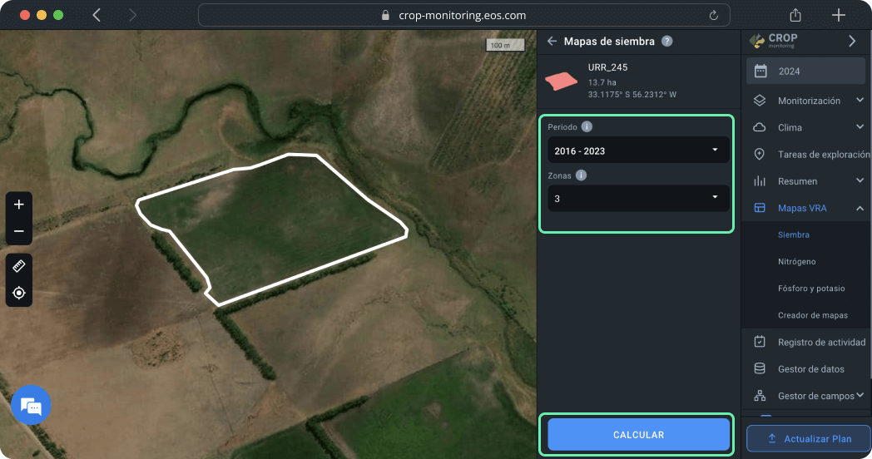Click the CALCULAR button
Image resolution: width=872 pixels, height=459 pixels.
638,435
